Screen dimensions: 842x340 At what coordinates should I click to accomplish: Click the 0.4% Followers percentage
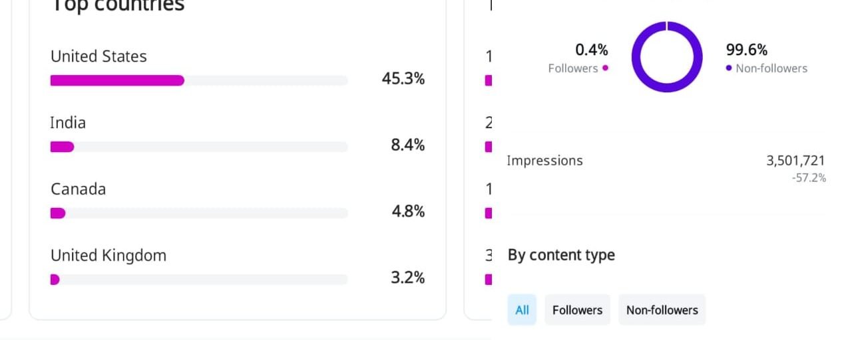tap(592, 50)
